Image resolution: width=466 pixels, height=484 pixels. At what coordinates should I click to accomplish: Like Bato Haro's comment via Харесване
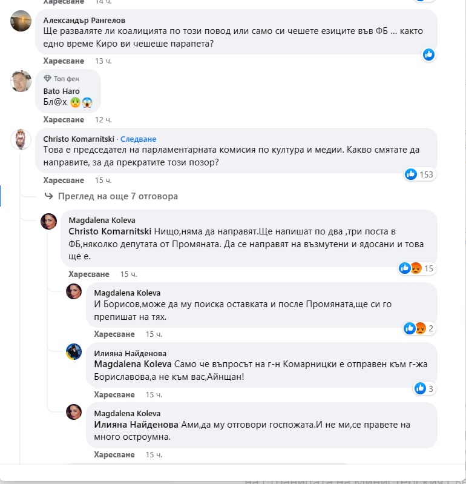[x=64, y=120]
